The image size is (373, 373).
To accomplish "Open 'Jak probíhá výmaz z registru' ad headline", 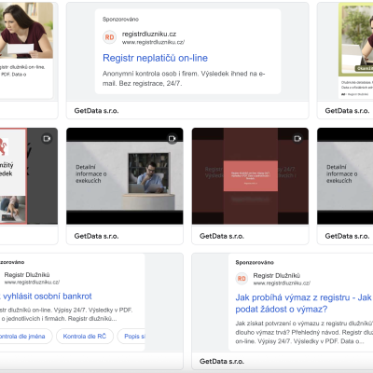I will pos(303,303).
